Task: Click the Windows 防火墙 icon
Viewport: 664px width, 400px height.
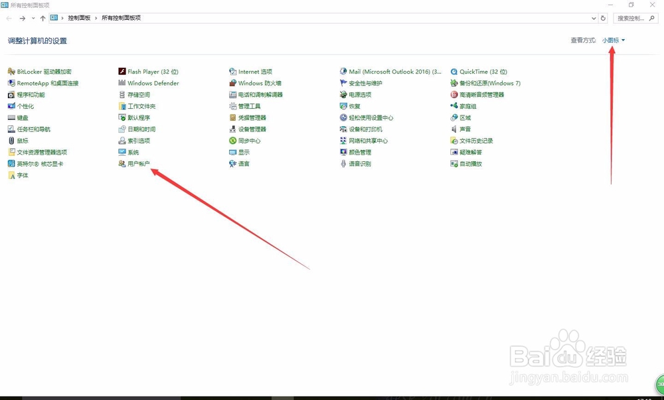Action: [x=232, y=84]
